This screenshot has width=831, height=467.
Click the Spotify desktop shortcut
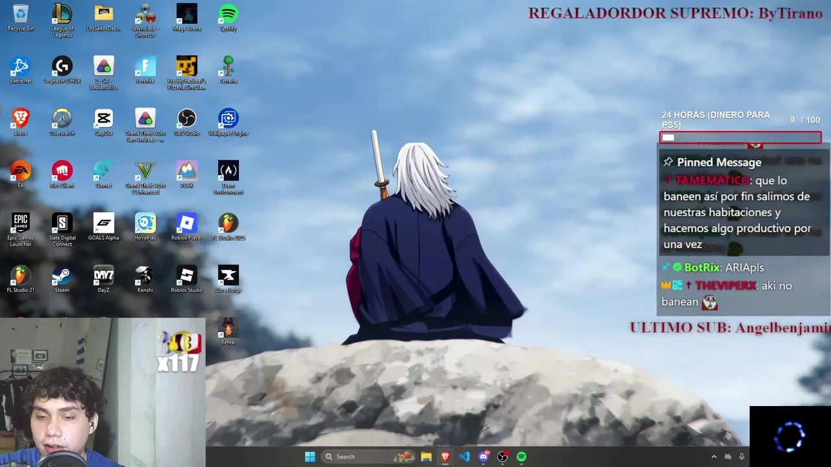tap(229, 18)
